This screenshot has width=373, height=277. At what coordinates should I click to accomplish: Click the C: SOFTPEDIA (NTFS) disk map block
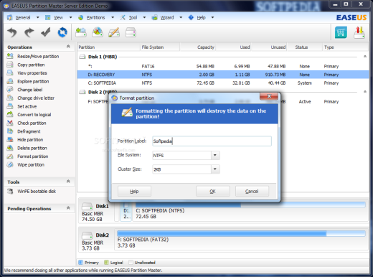(250, 212)
